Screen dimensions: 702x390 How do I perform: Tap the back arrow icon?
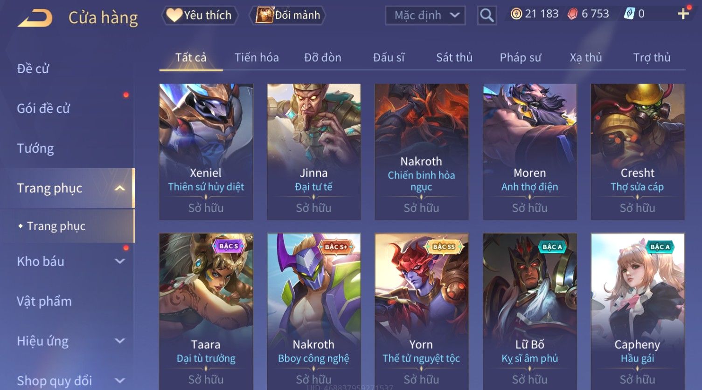[35, 18]
